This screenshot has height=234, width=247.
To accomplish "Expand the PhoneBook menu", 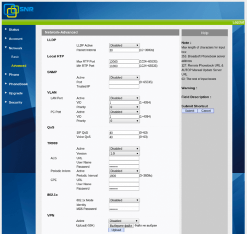I will pyautogui.click(x=18, y=84).
